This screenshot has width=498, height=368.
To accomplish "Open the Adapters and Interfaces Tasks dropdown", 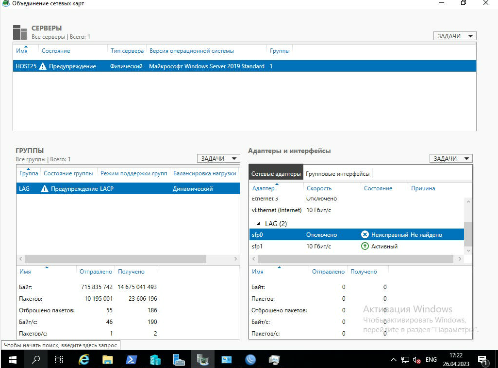I will [x=451, y=158].
